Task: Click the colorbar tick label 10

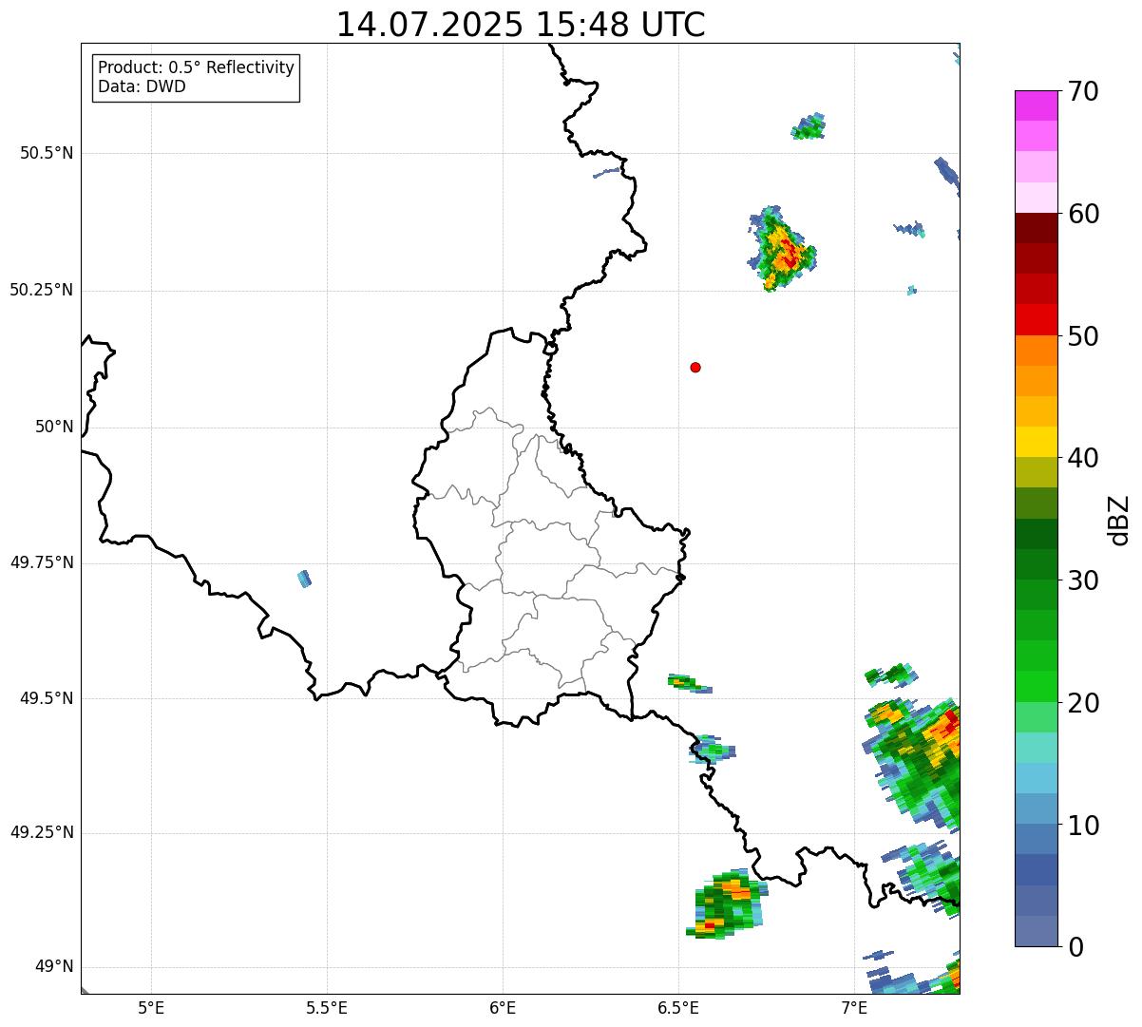Action: [1083, 826]
